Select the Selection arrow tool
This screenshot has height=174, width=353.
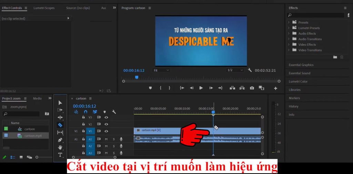tap(60, 102)
